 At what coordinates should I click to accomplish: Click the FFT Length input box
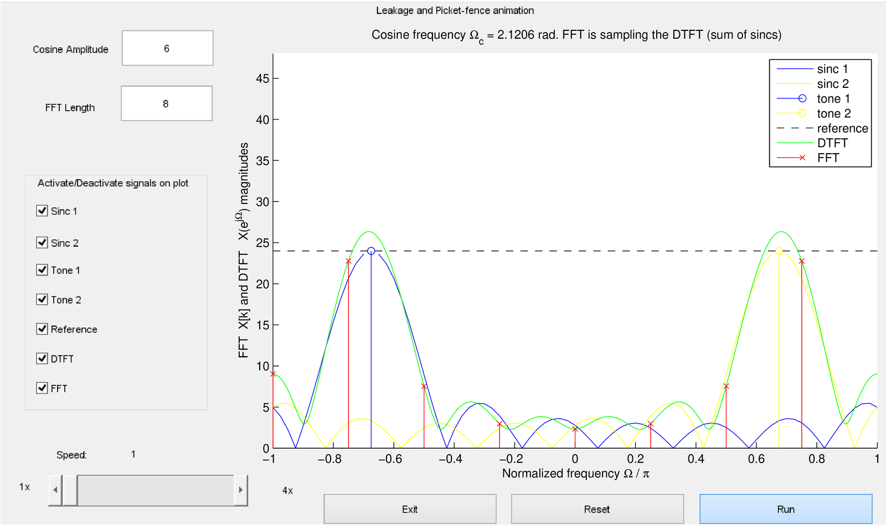[x=166, y=103]
